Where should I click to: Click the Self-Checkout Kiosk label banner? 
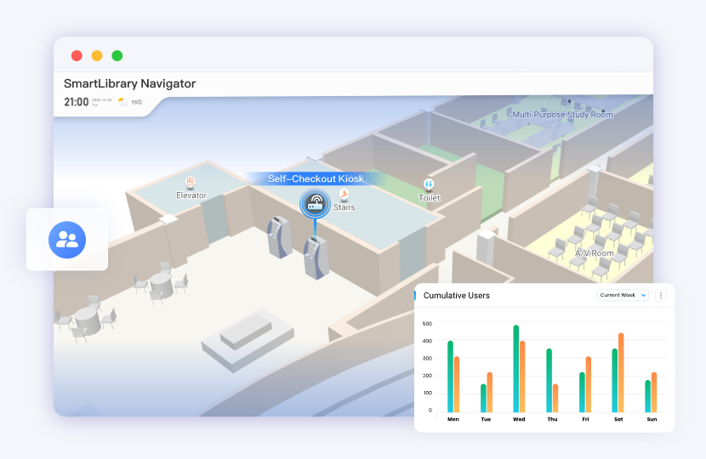tap(316, 178)
